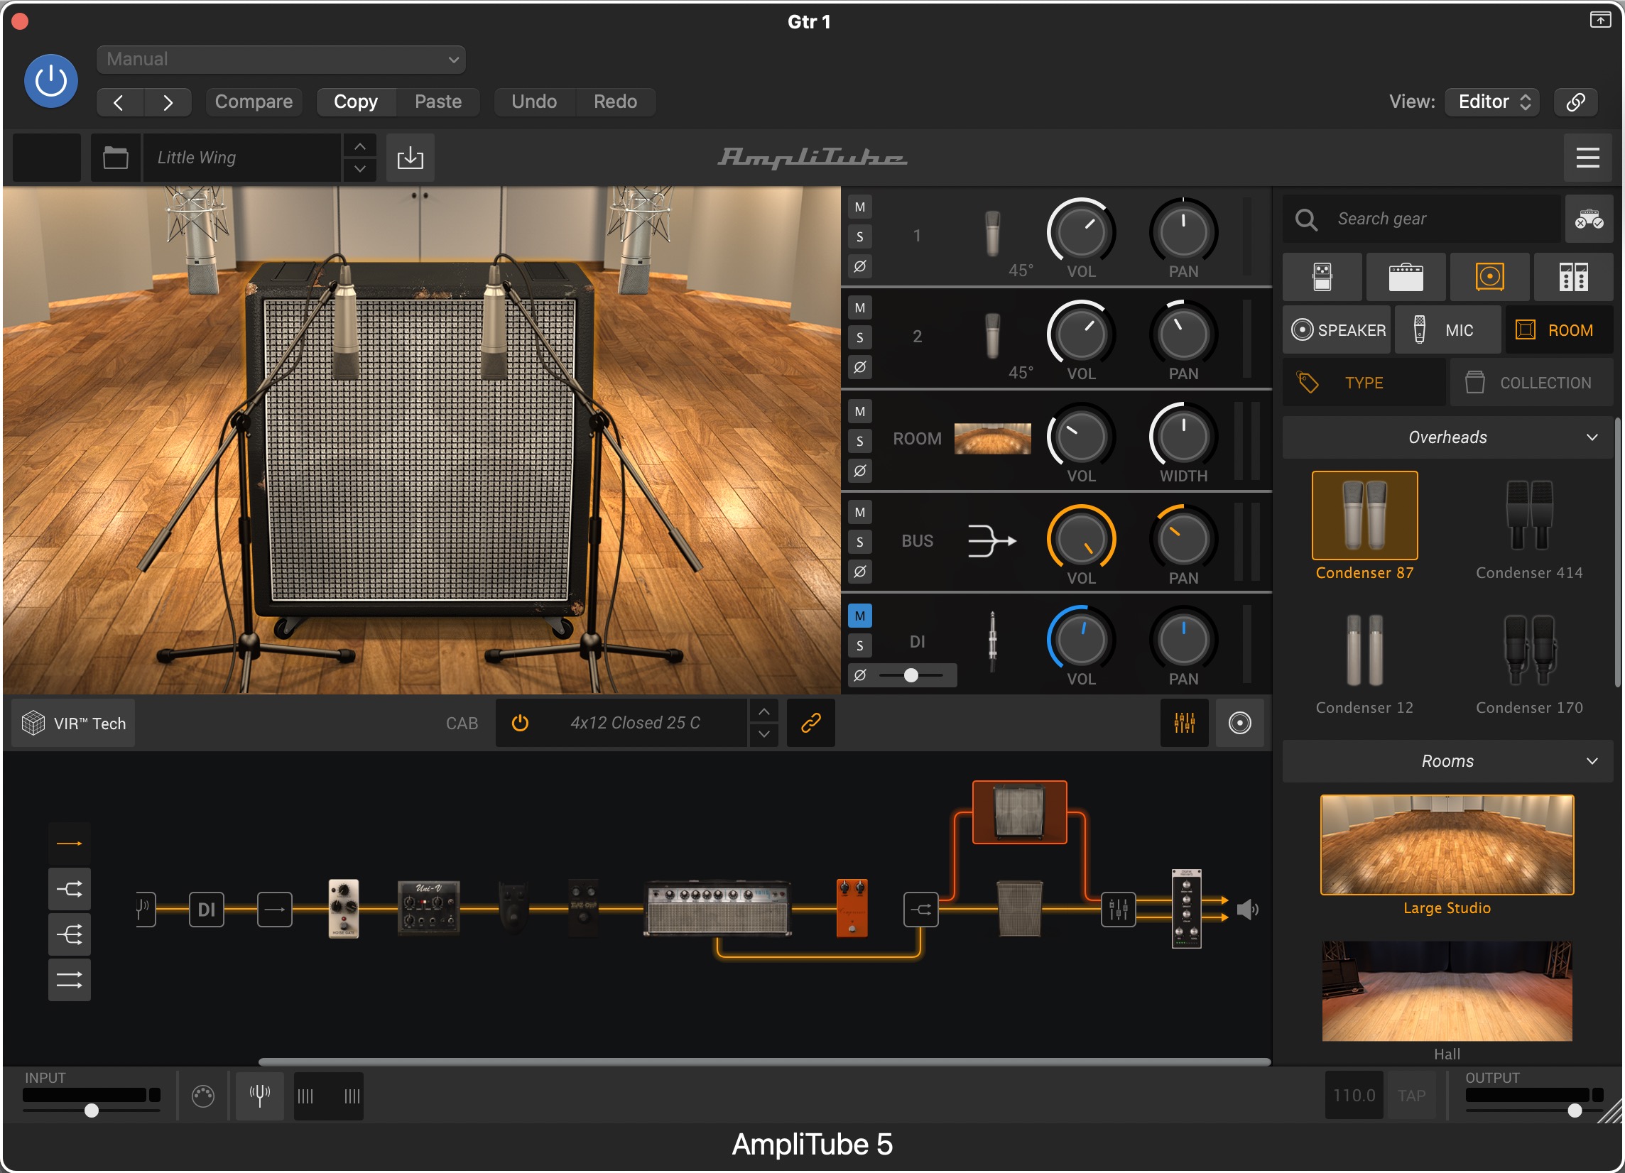The image size is (1625, 1173).
Task: Click the Compare button
Action: point(254,102)
